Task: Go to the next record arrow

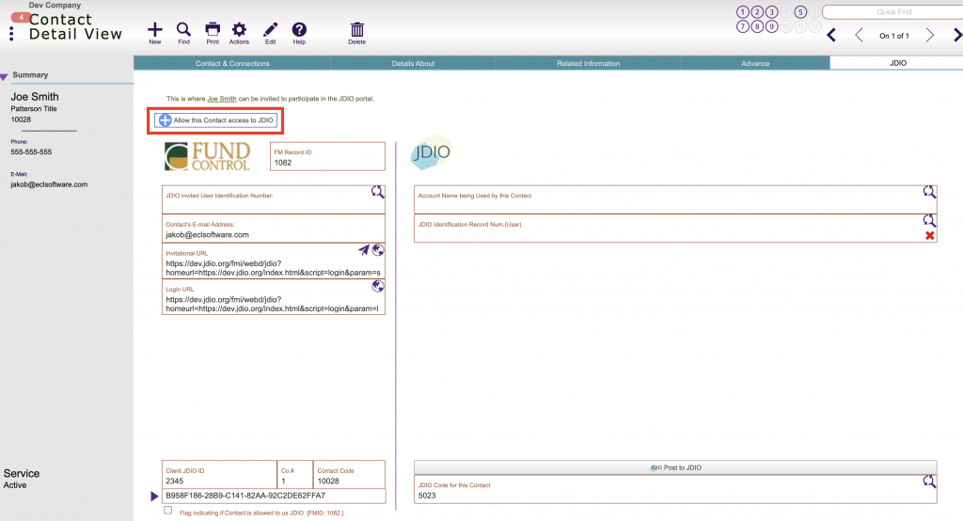Action: click(929, 36)
